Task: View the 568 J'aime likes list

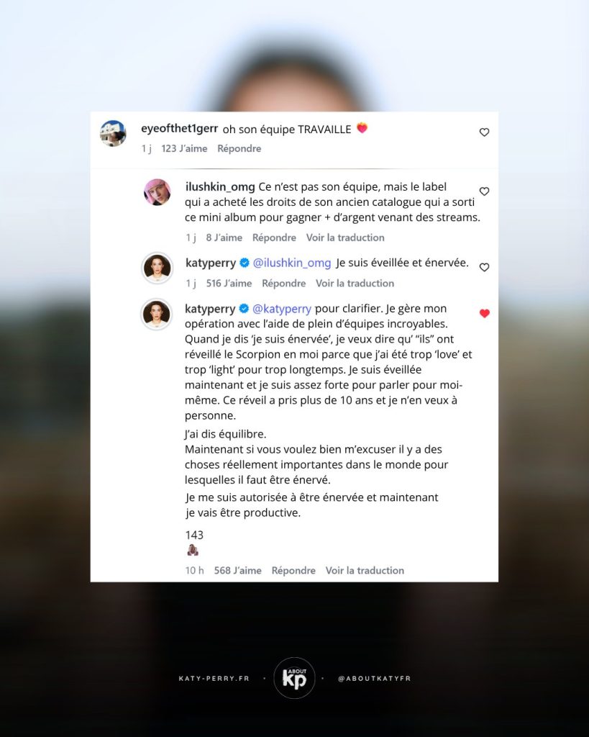Action: 237,571
